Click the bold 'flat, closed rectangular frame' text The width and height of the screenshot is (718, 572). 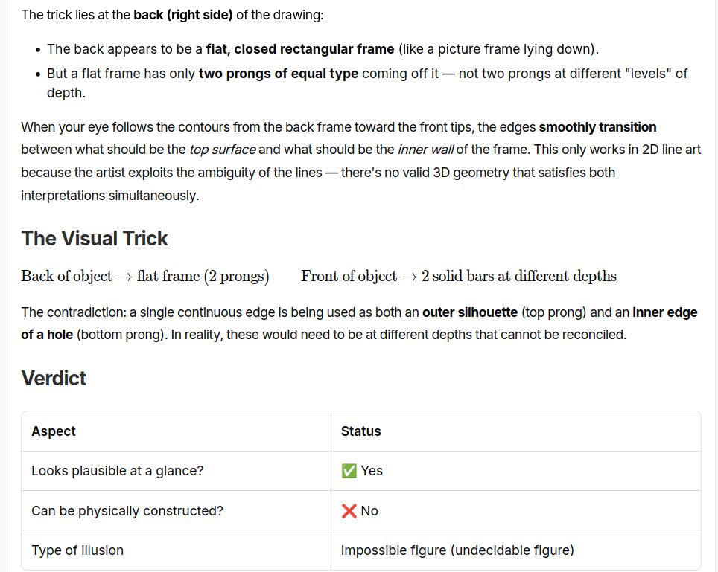(300, 49)
